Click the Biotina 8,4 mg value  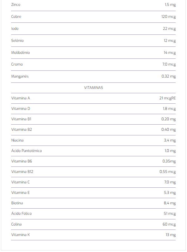pyautogui.click(x=170, y=203)
